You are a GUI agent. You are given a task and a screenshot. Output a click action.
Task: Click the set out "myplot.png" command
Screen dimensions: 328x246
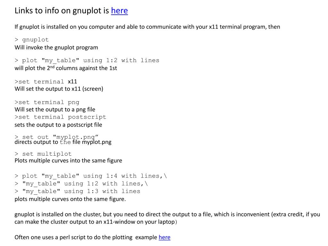coord(56,137)
